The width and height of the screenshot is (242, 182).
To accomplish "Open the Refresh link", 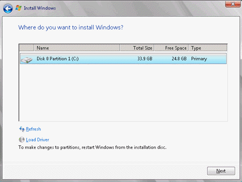I will click(33, 129).
